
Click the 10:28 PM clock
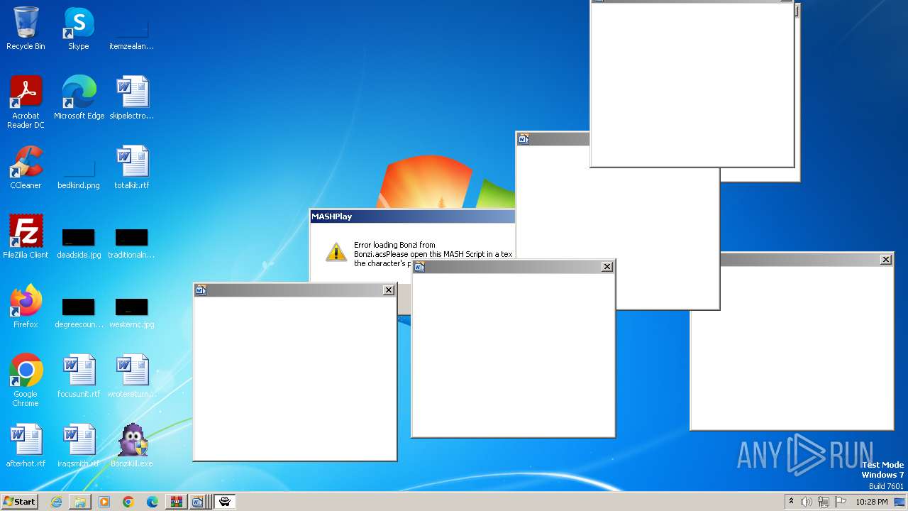coord(871,502)
